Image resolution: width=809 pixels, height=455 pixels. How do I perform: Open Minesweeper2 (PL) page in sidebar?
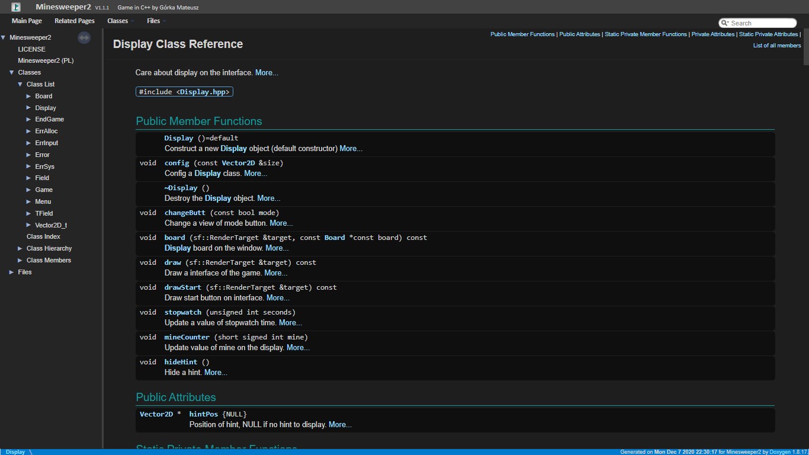[x=46, y=60]
